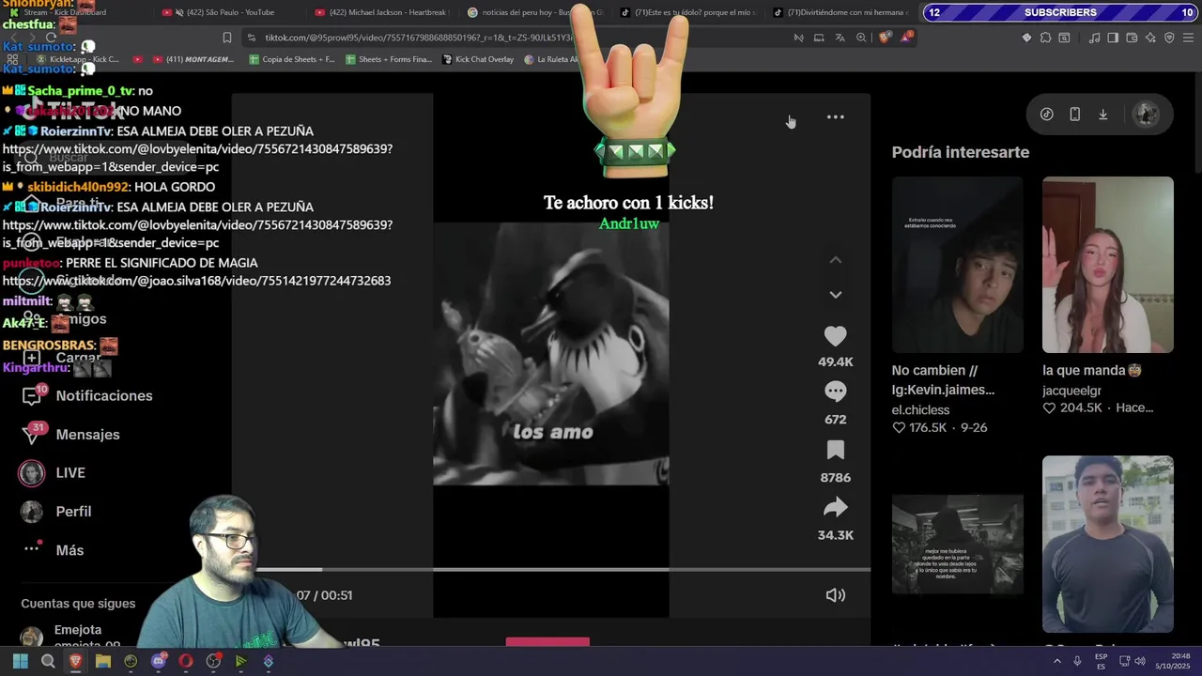Bookmark the video showing 8786 saves
This screenshot has height=676, width=1202.
(x=835, y=450)
